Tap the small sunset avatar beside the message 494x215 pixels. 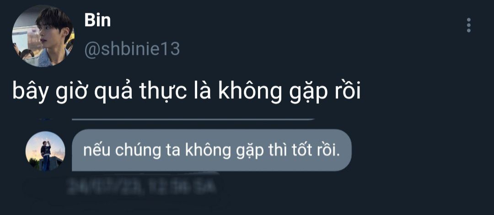pyautogui.click(x=45, y=151)
